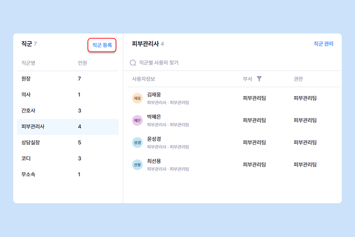Click 최선용's 권한 value 피부관리팀

(305, 165)
